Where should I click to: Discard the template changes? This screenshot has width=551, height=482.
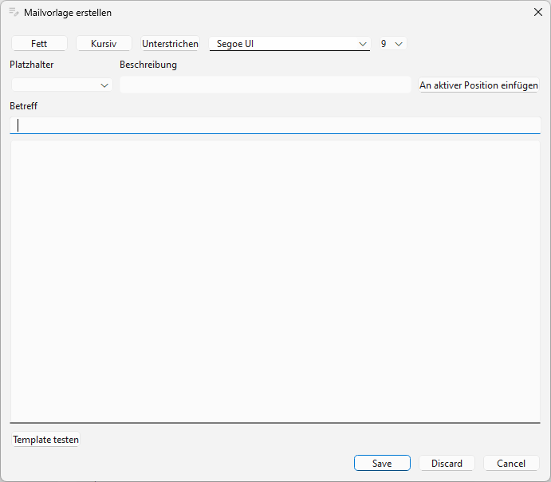pyautogui.click(x=447, y=464)
